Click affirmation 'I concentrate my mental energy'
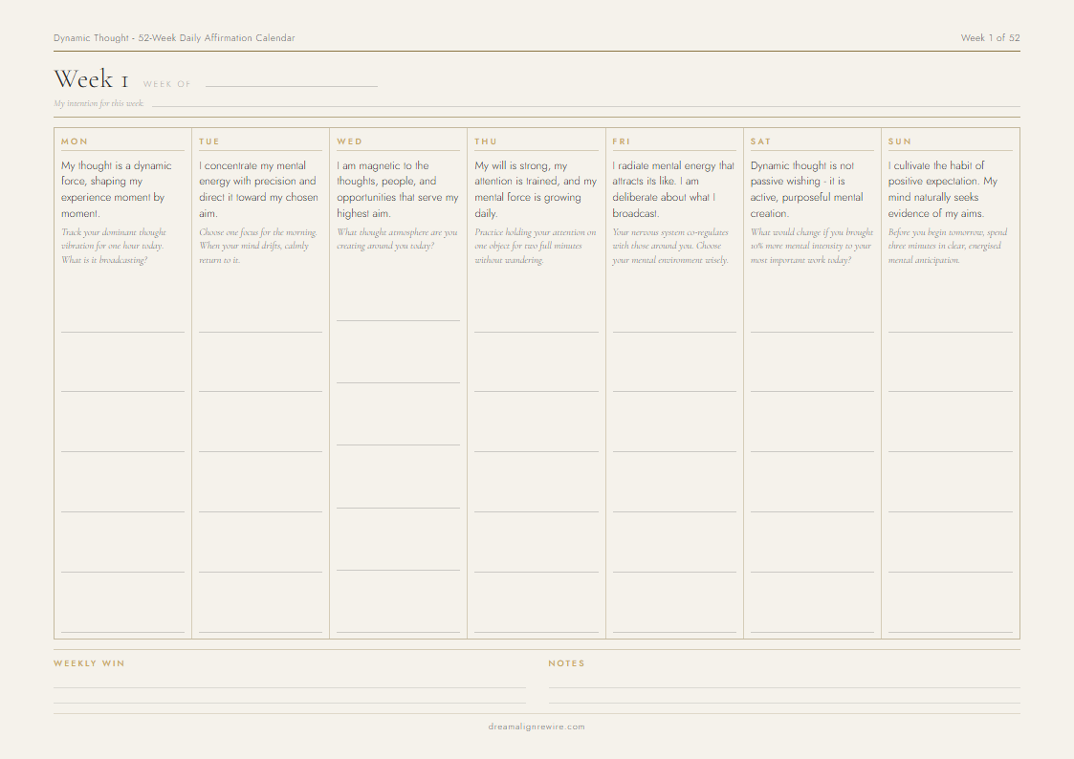1074x759 pixels. (259, 189)
